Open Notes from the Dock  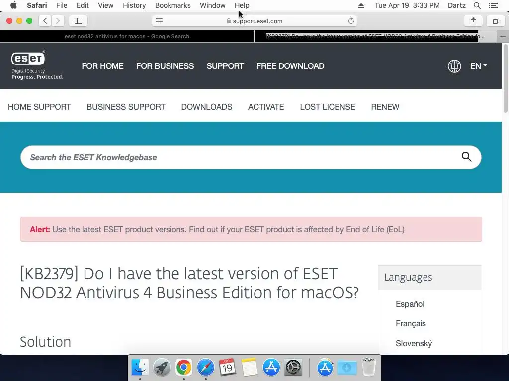pos(250,367)
